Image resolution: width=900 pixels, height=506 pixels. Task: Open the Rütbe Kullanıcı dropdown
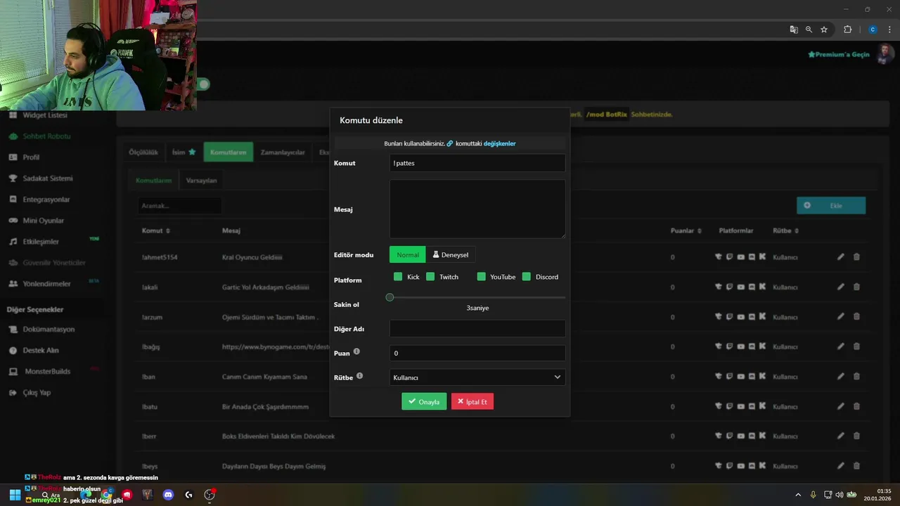(477, 377)
